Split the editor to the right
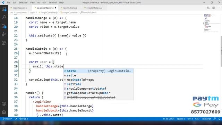This screenshot has width=222, height=125. 214,8
